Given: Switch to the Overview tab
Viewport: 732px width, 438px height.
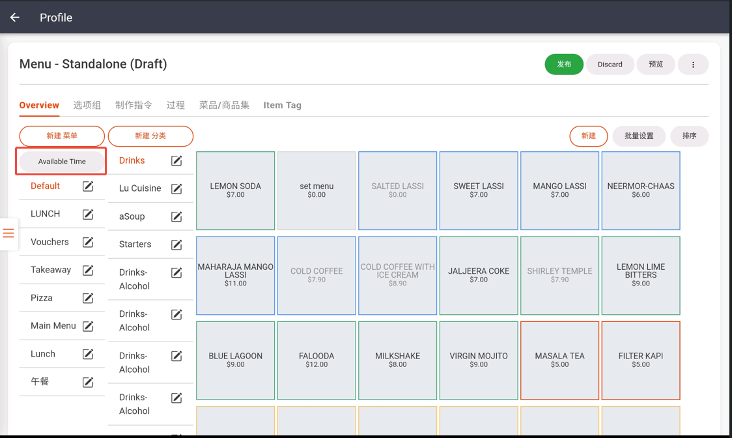Looking at the screenshot, I should (39, 105).
